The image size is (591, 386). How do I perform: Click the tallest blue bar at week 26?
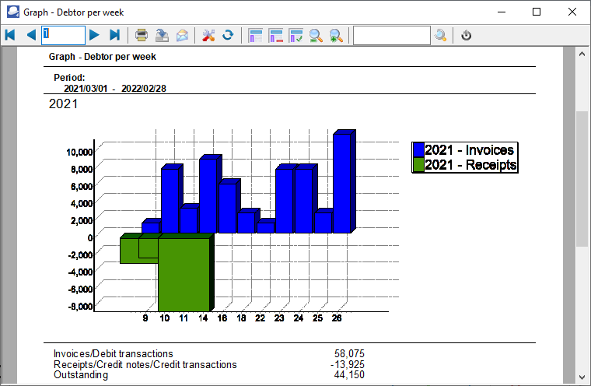pos(342,183)
